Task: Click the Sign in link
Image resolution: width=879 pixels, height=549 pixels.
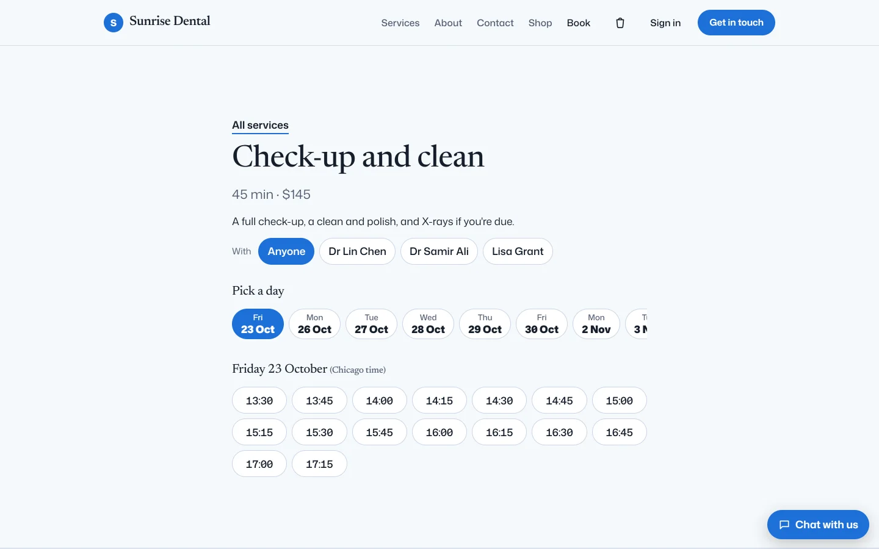Action: (665, 23)
